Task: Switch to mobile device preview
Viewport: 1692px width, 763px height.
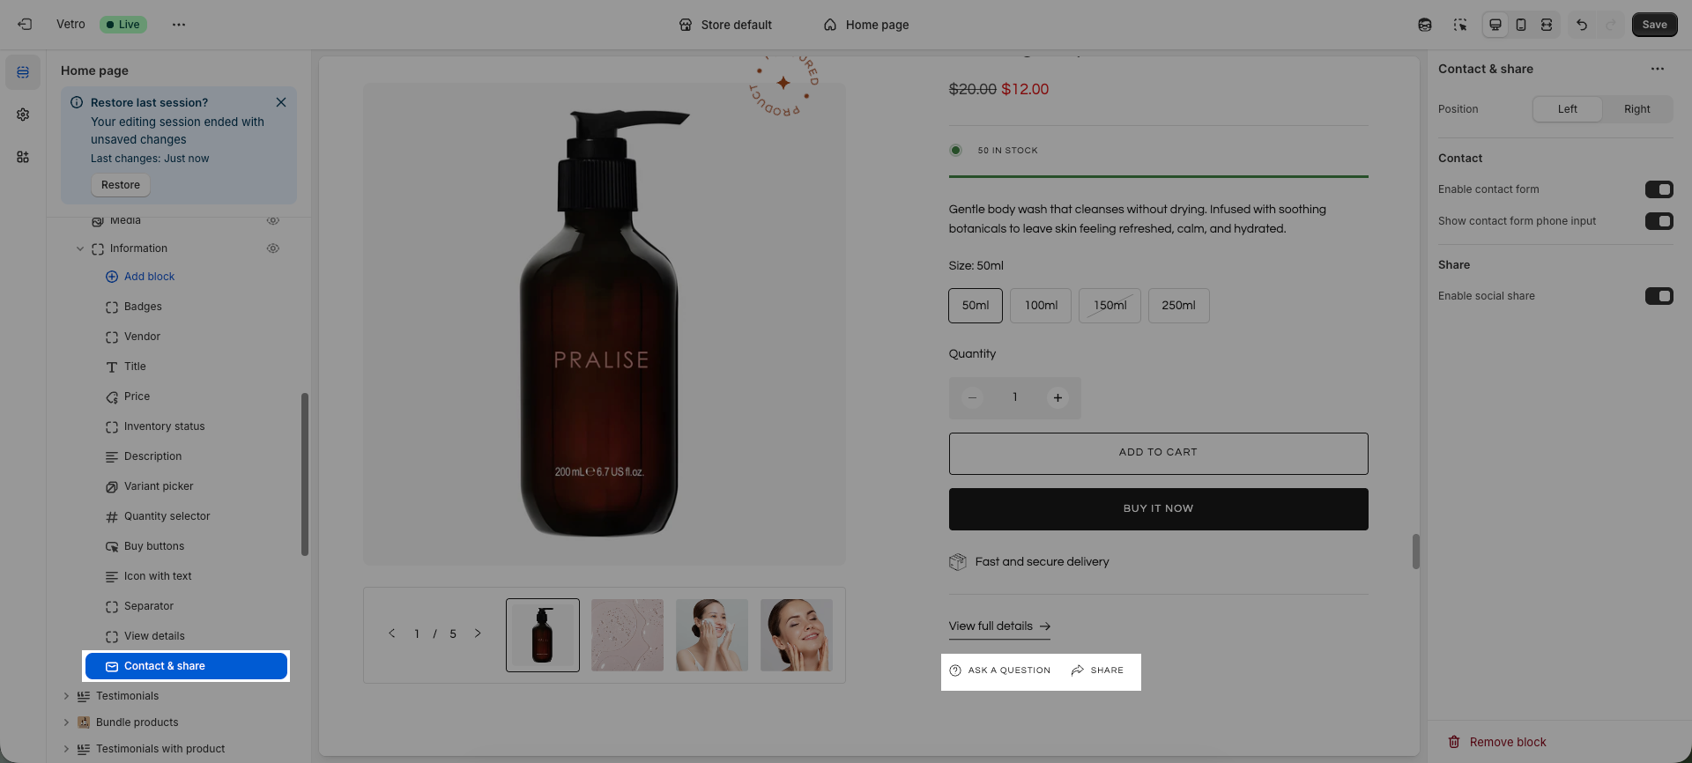Action: coord(1521,25)
